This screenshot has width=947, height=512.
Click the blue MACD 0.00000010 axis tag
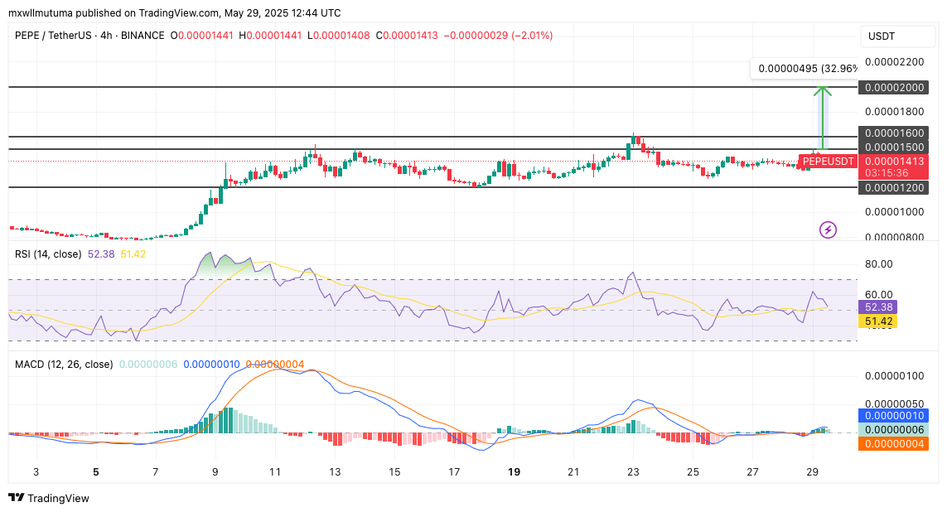click(892, 415)
